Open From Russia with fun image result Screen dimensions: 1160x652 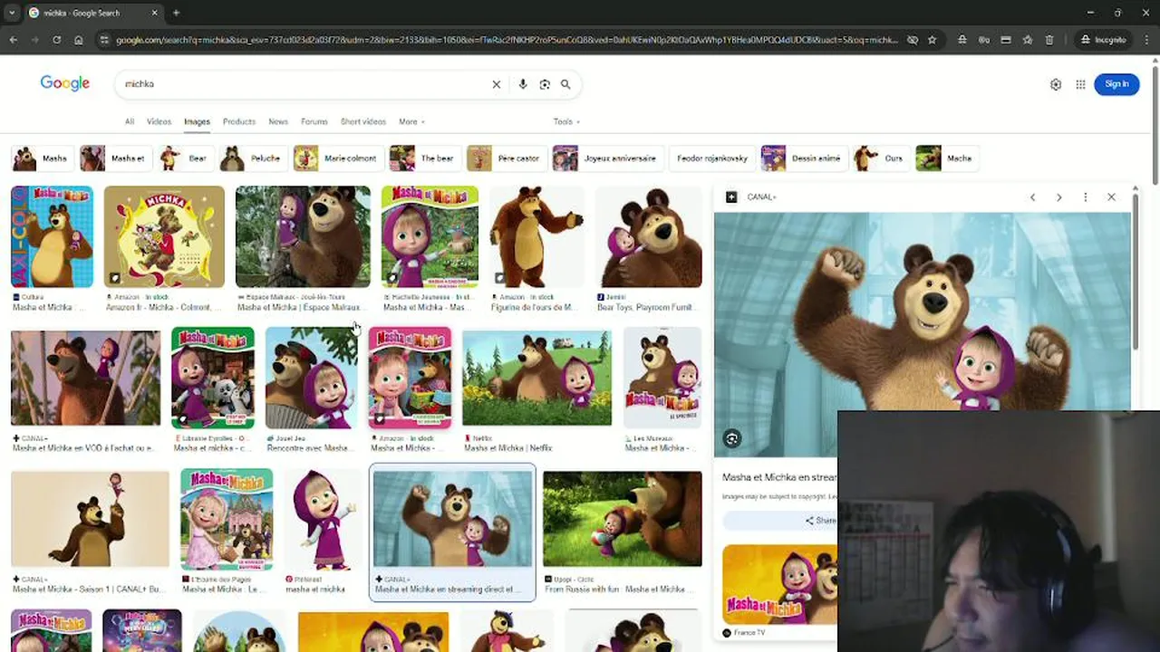pos(623,519)
